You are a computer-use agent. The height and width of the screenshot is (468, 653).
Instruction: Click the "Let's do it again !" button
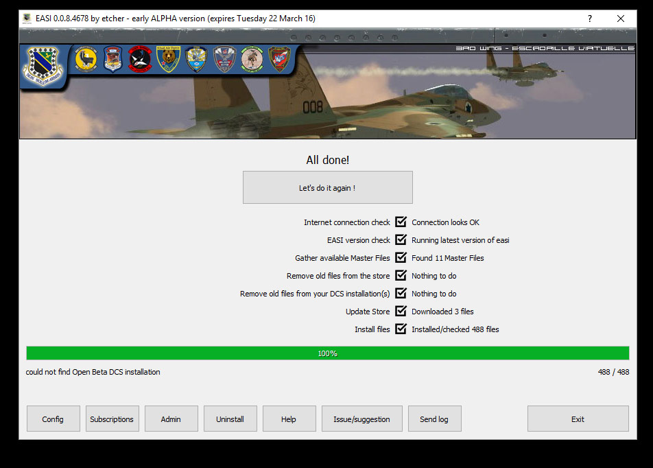point(327,187)
